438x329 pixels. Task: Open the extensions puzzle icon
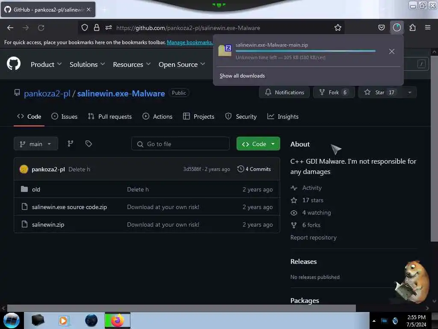pyautogui.click(x=412, y=27)
